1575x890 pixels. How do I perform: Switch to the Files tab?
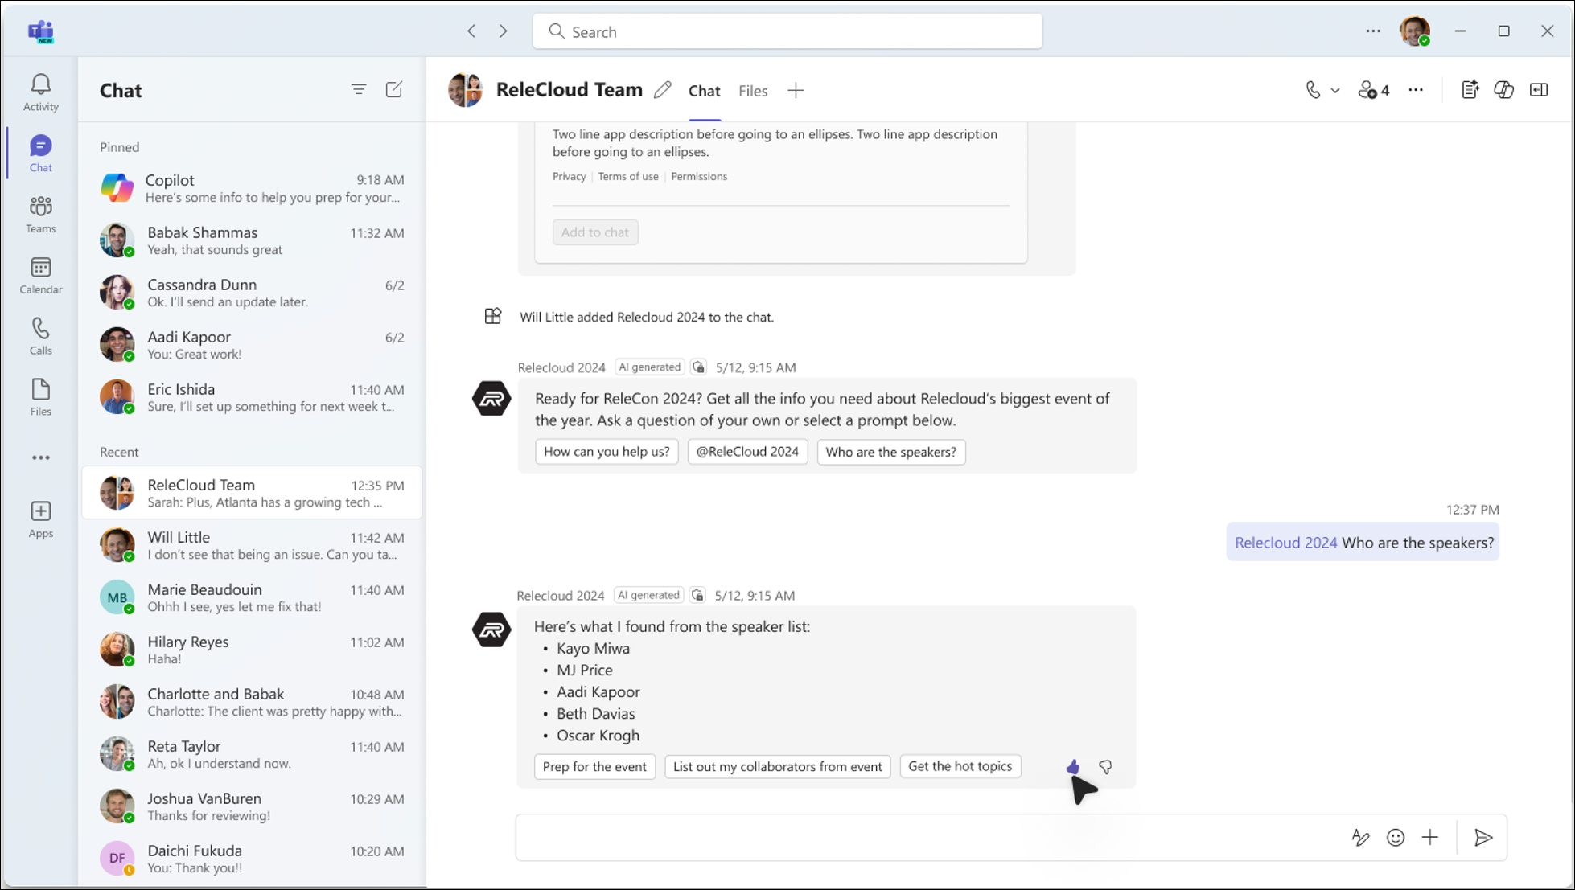(753, 90)
